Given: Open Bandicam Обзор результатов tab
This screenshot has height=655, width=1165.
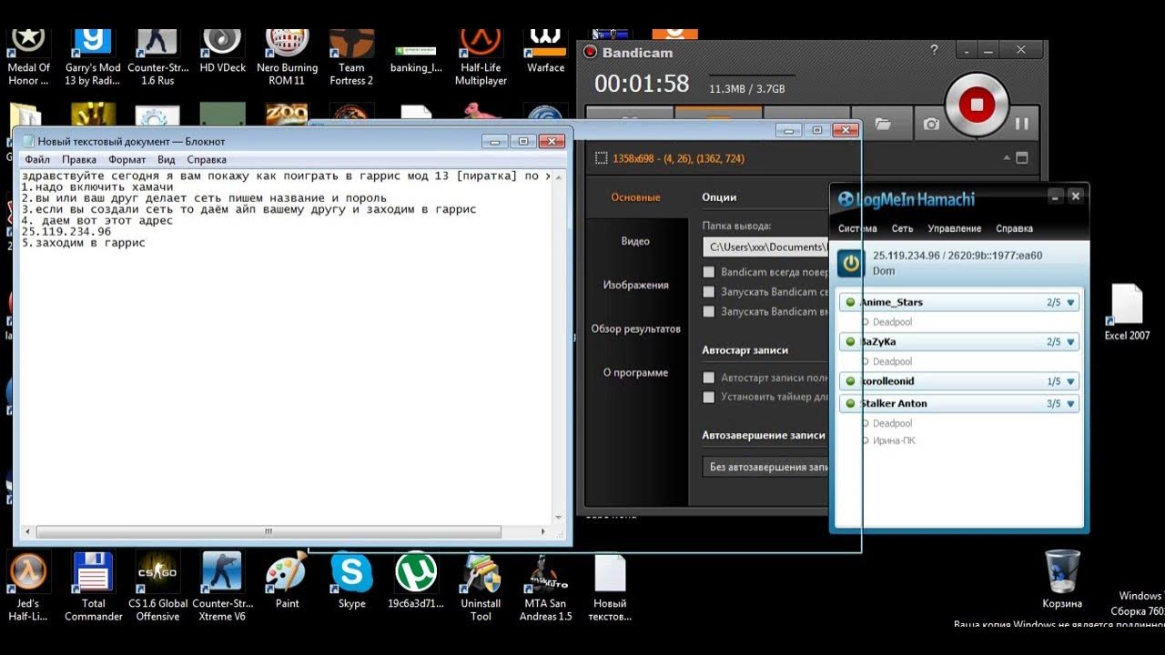Looking at the screenshot, I should pos(635,328).
